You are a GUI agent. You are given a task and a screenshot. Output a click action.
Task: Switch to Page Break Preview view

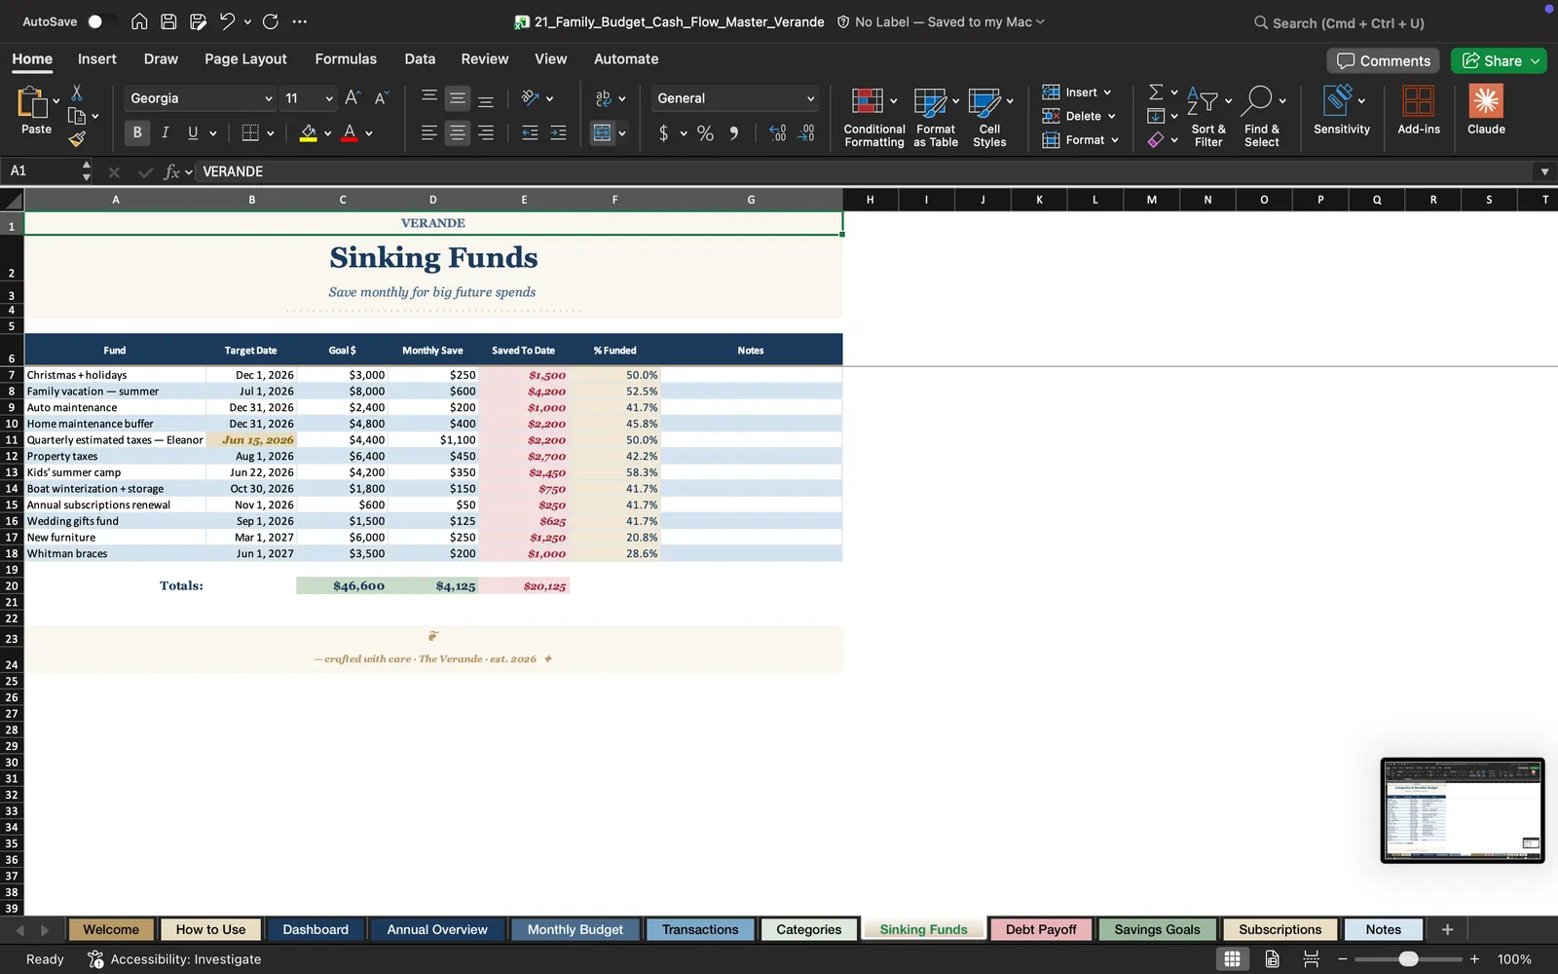[x=1312, y=958]
